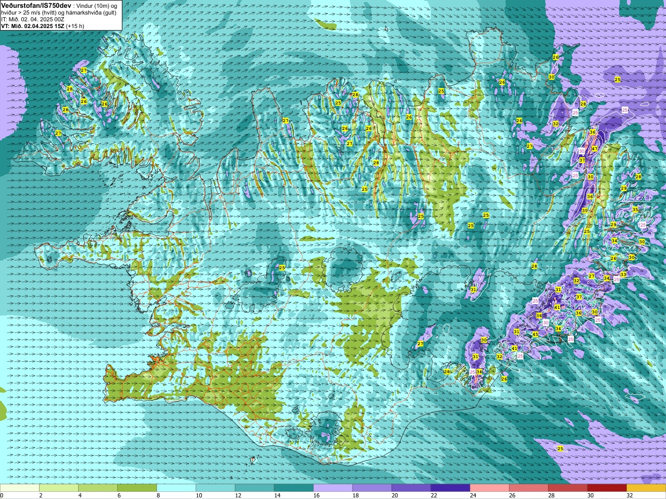Image resolution: width=666 pixels, height=499 pixels.
Task: Click the legend tick label "18"
Action: pyautogui.click(x=355, y=495)
